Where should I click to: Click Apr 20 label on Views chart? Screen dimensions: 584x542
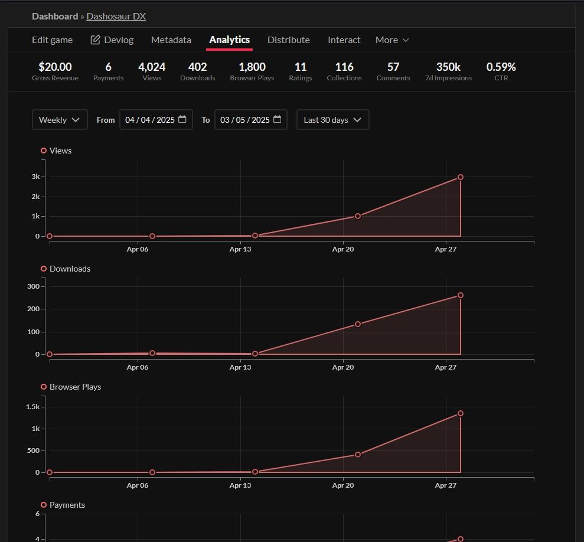coord(343,249)
